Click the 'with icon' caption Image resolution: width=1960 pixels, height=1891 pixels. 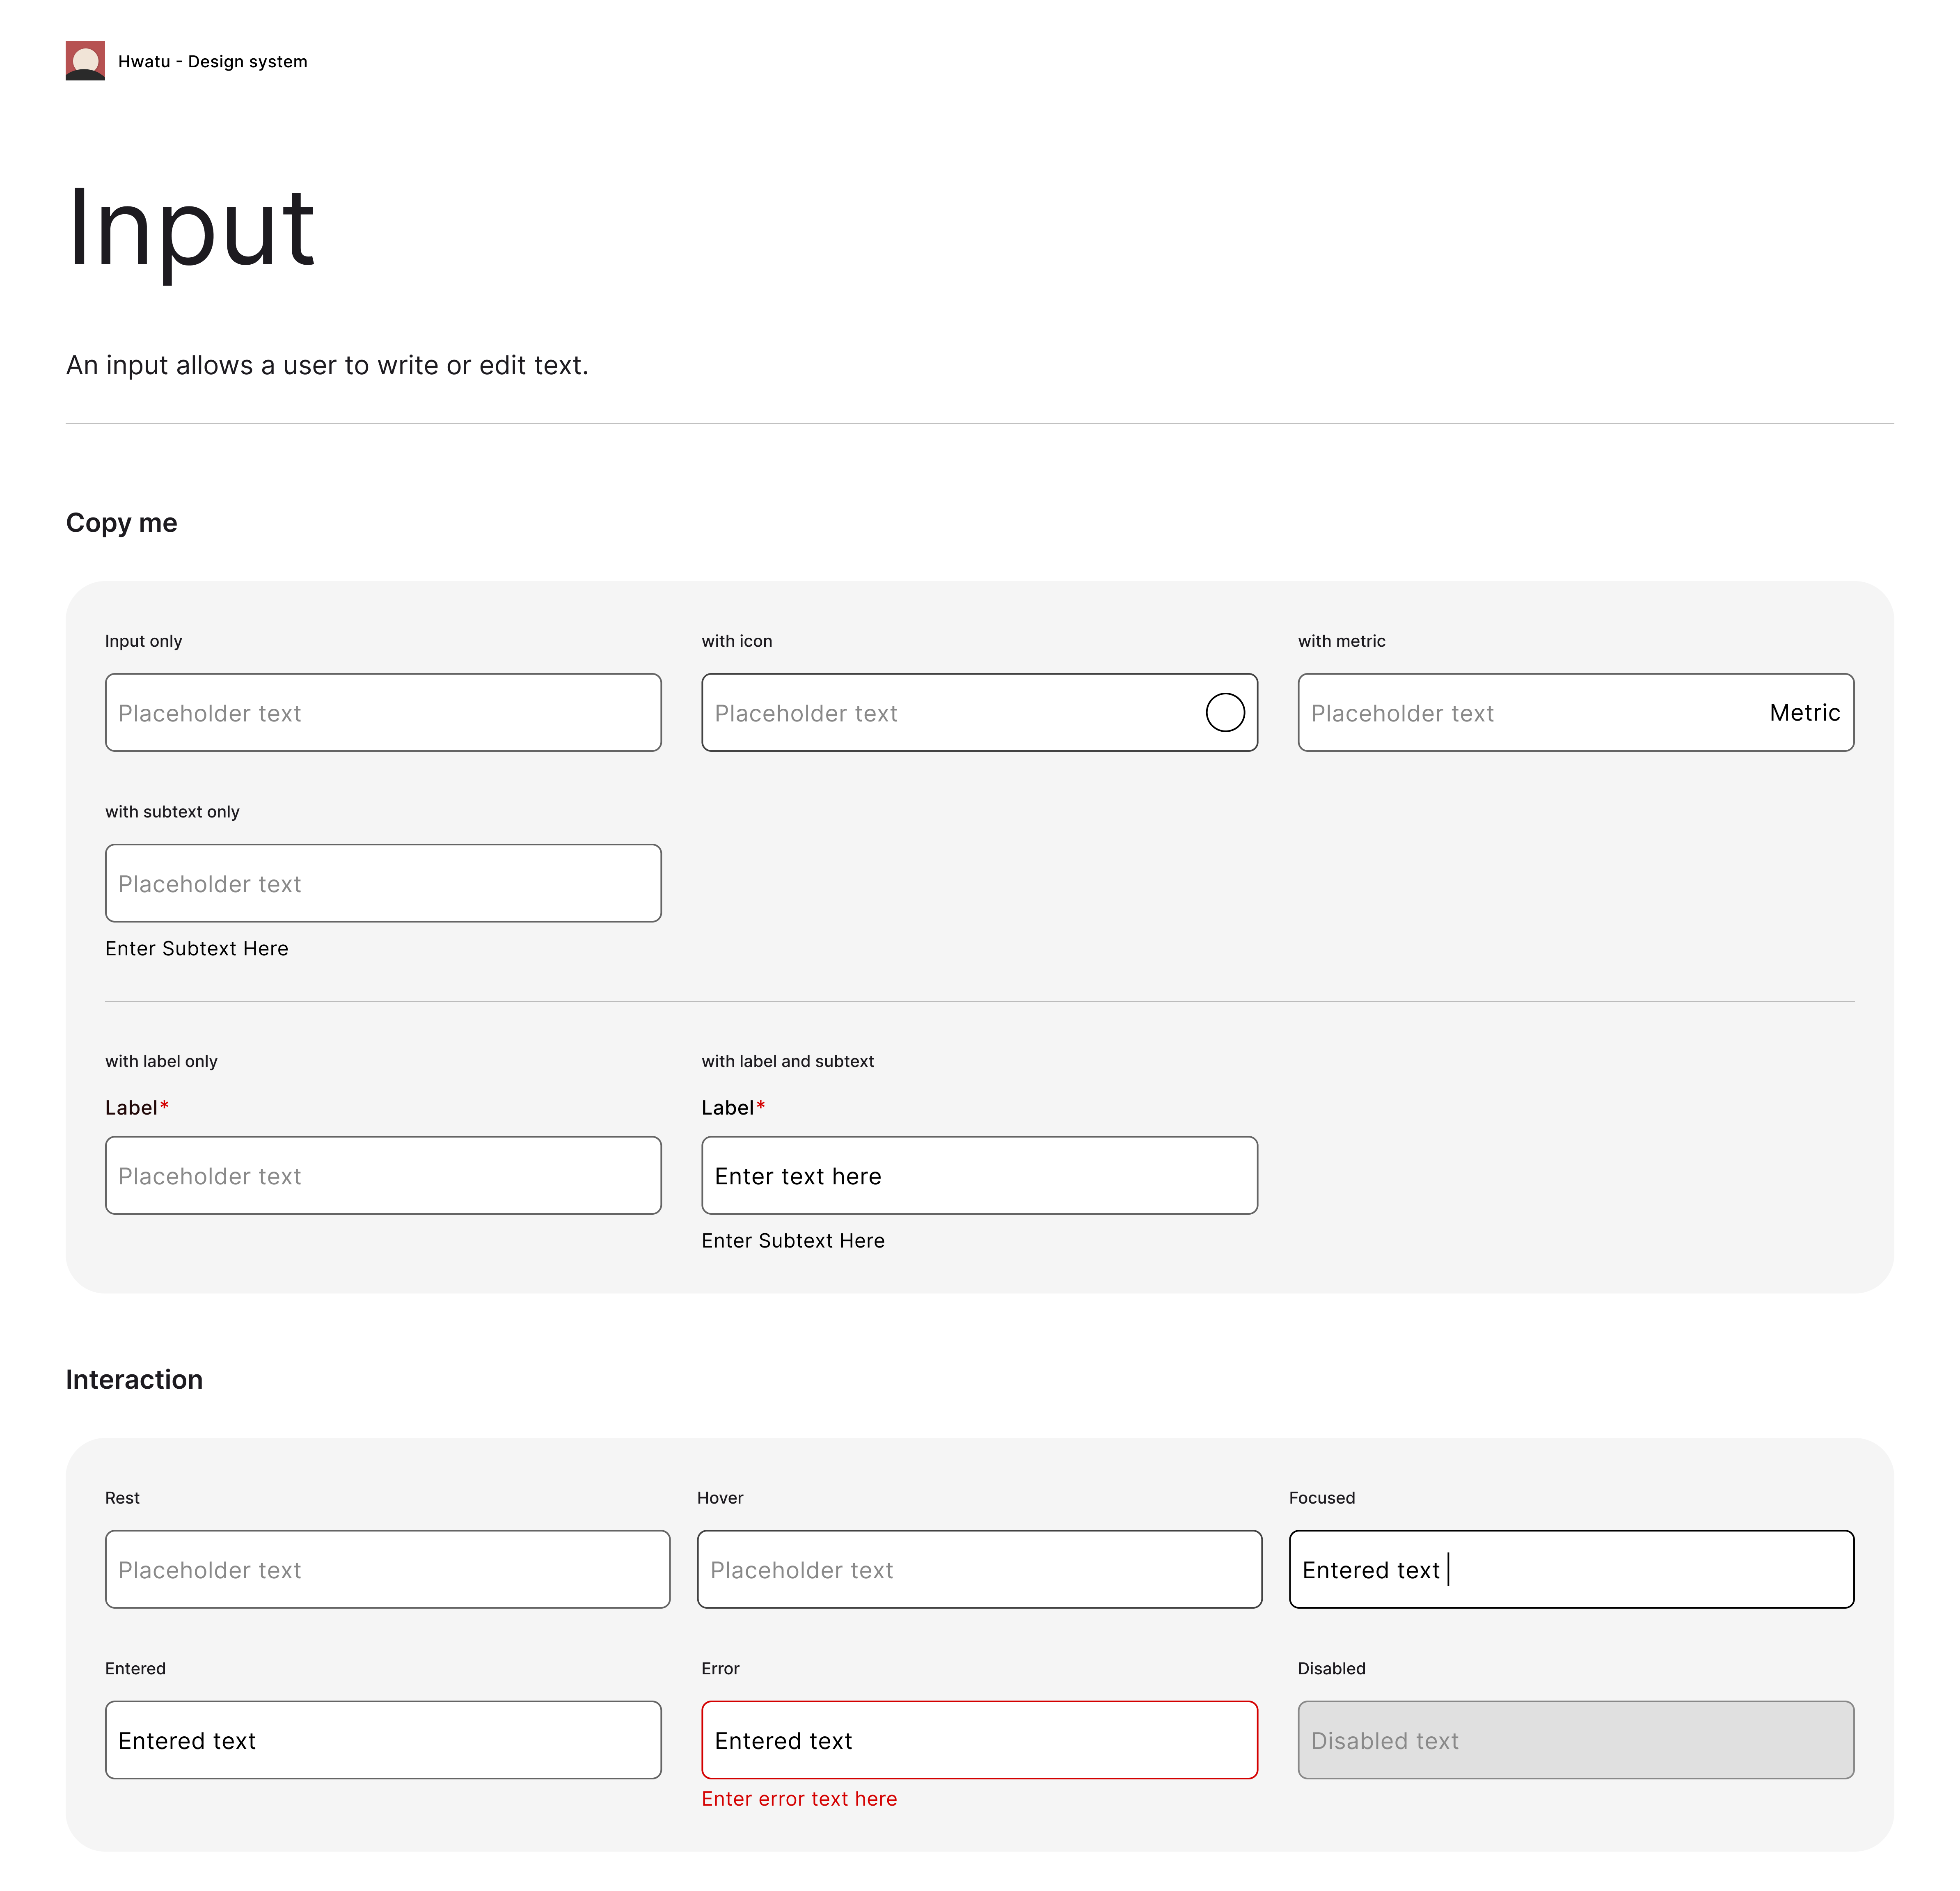(737, 641)
